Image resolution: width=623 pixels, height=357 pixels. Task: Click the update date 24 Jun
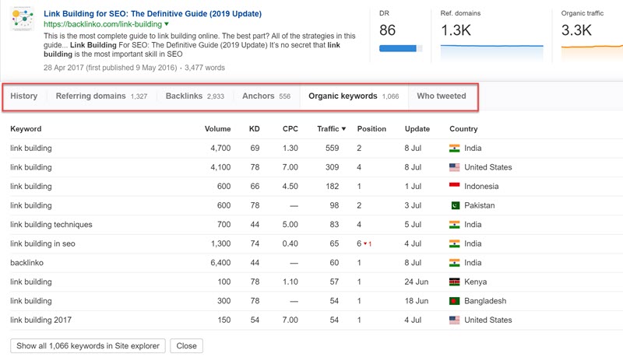417,282
